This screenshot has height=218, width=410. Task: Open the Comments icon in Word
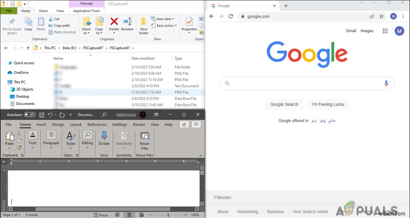tap(196, 124)
